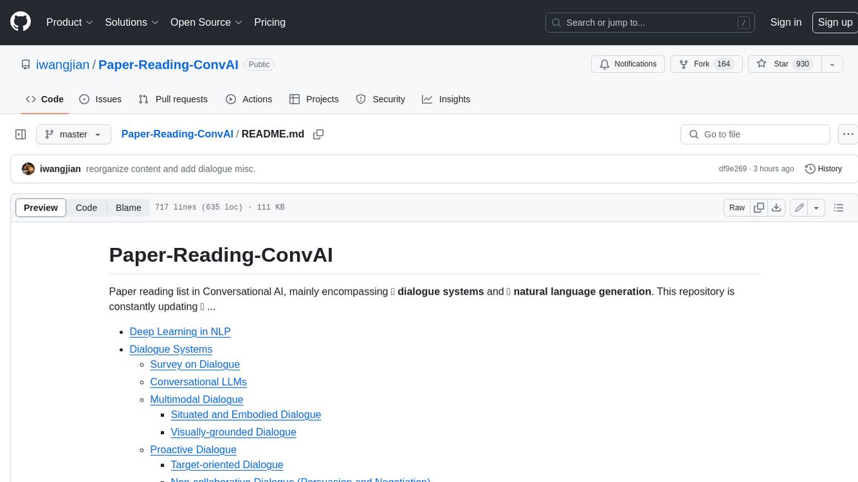This screenshot has height=482, width=858.
Task: Select the Code view toggle
Action: pyautogui.click(x=86, y=208)
